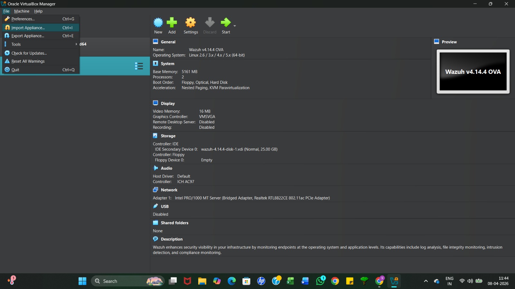Click the Discard toolbar icon
The width and height of the screenshot is (515, 289).
210,22
